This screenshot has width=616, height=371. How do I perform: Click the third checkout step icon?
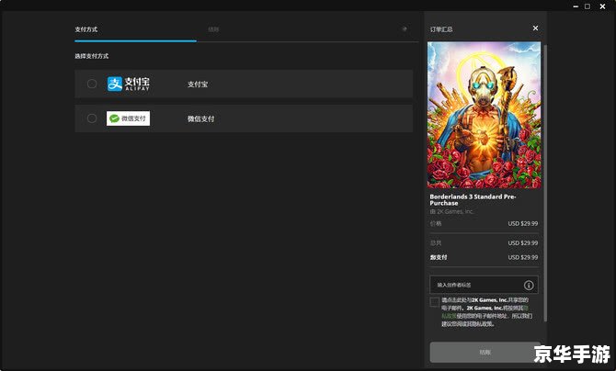click(405, 29)
